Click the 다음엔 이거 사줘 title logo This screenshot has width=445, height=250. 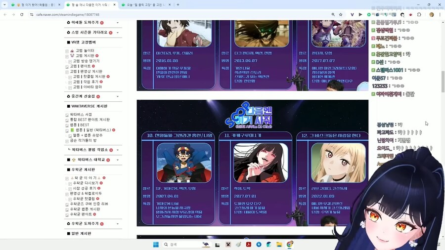(249, 116)
